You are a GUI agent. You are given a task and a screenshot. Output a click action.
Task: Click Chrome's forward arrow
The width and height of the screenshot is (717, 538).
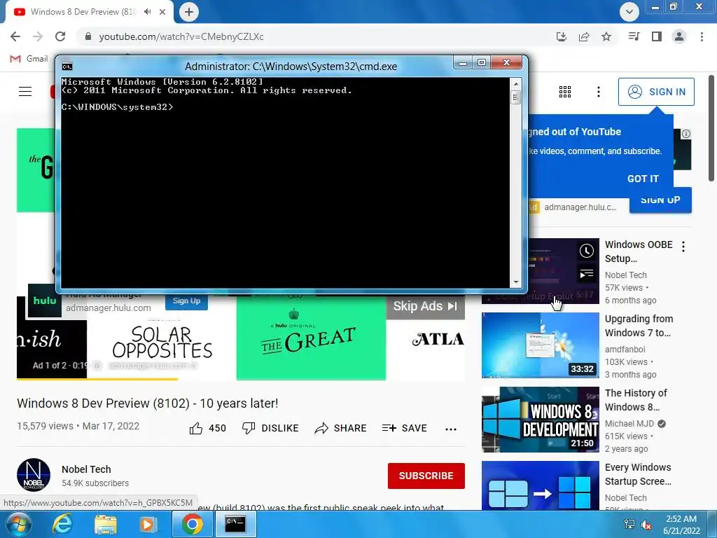(x=38, y=36)
